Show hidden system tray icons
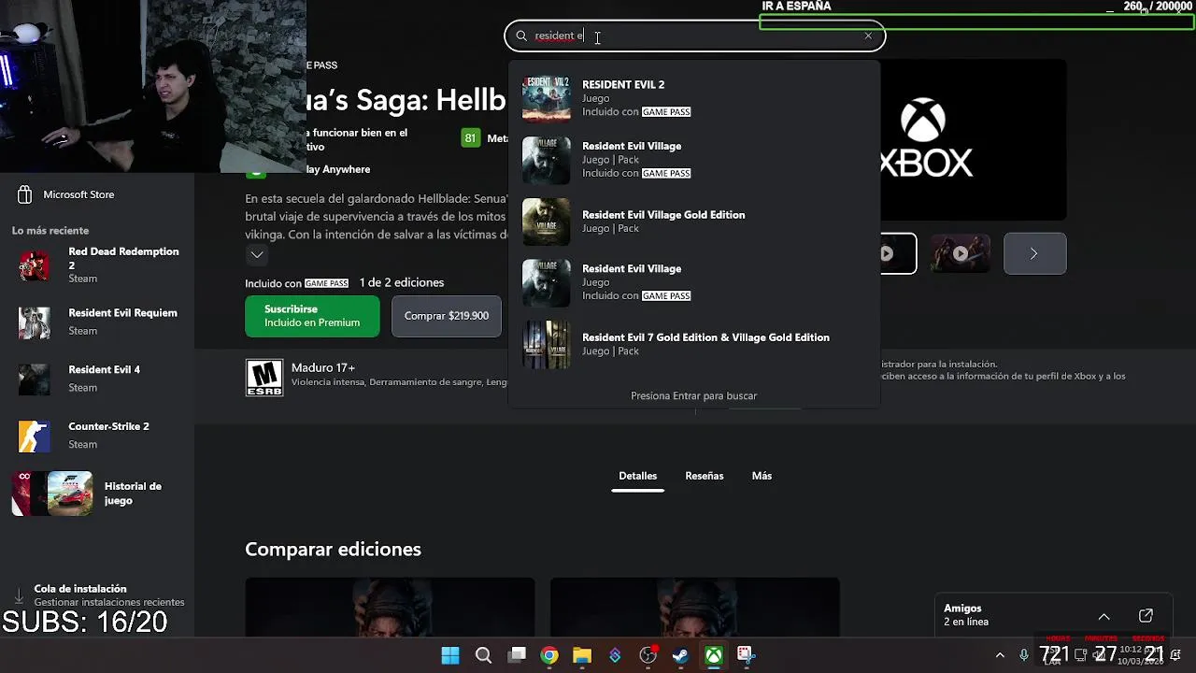Image resolution: width=1196 pixels, height=673 pixels. click(x=1000, y=655)
